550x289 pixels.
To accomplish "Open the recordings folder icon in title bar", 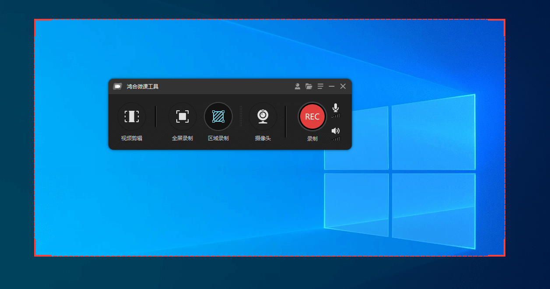I will click(x=309, y=86).
